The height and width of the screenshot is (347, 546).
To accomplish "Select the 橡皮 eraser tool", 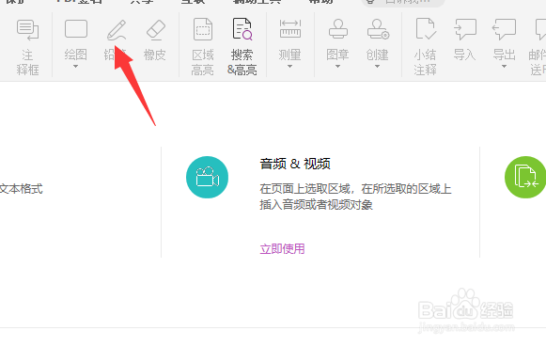I will pos(155,40).
